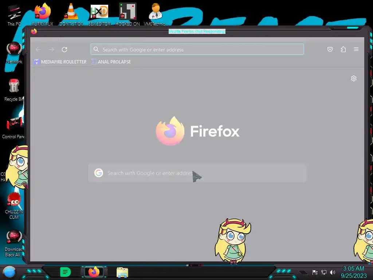Open File Explorer from the taskbar

[122, 272]
